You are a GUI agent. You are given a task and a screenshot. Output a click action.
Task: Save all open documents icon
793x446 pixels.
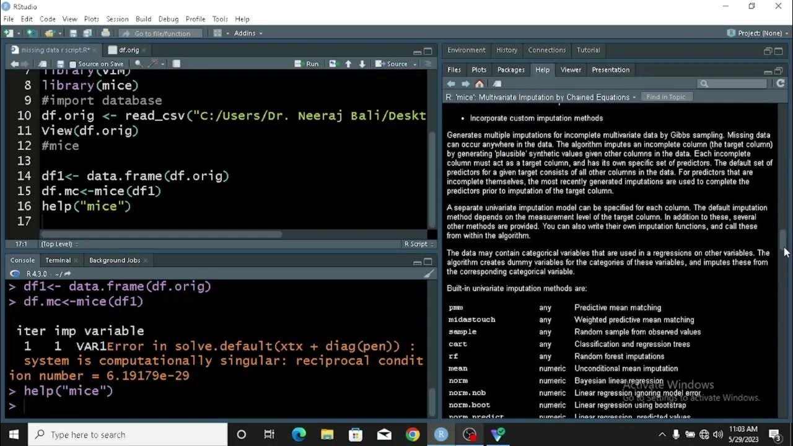pyautogui.click(x=87, y=33)
